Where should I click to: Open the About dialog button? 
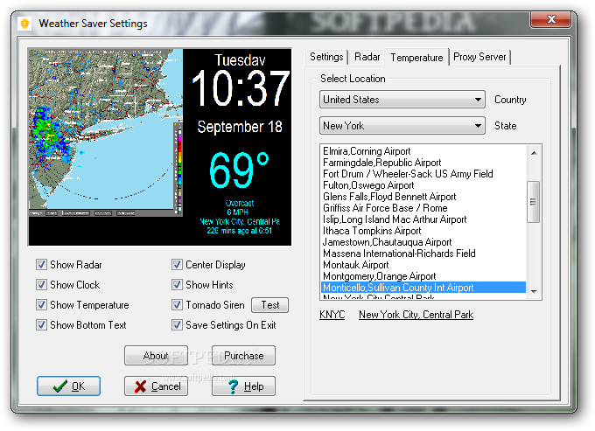point(156,356)
